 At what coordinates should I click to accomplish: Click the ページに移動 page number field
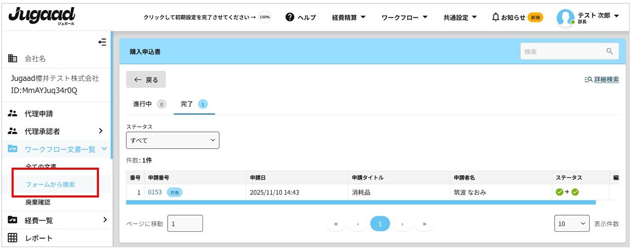[x=185, y=223]
